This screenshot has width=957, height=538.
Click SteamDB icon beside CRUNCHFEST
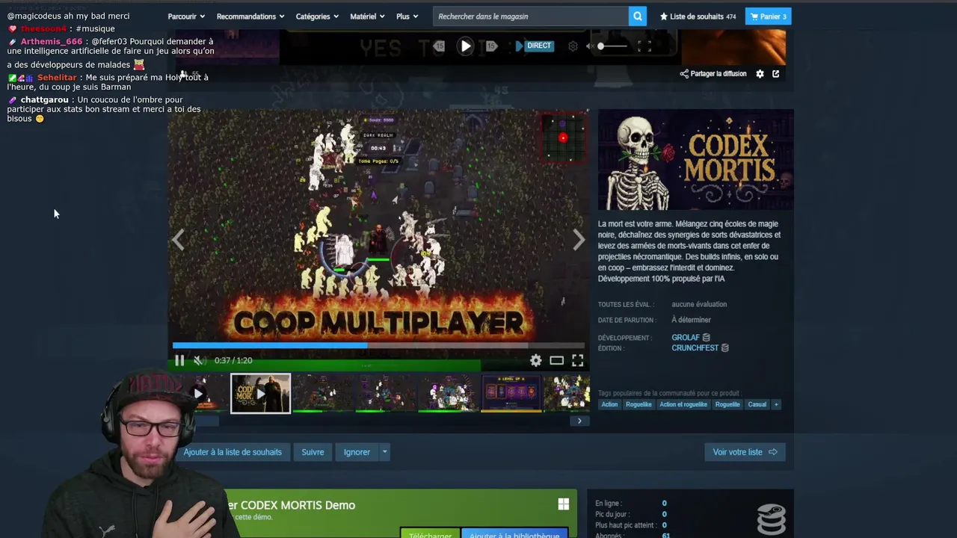click(x=724, y=348)
